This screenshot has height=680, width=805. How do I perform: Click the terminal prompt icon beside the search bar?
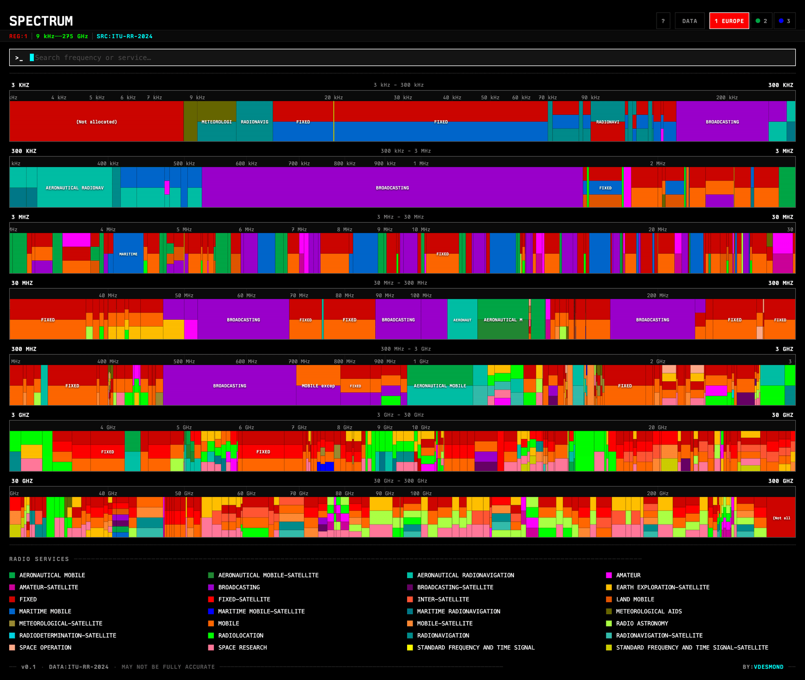pyautogui.click(x=18, y=58)
